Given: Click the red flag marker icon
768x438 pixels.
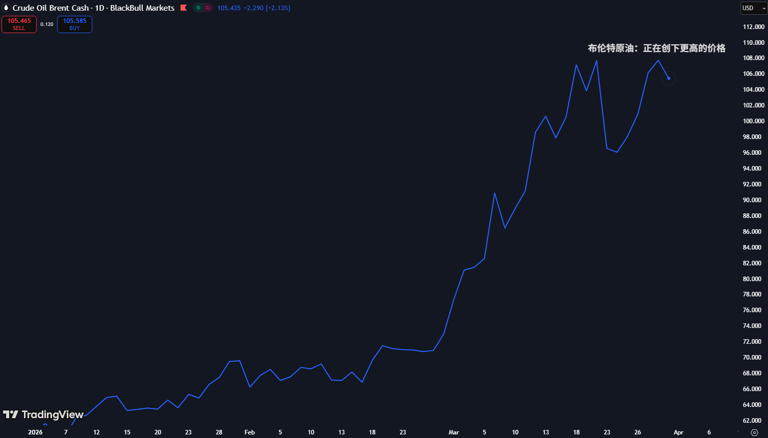Looking at the screenshot, I should click(184, 8).
